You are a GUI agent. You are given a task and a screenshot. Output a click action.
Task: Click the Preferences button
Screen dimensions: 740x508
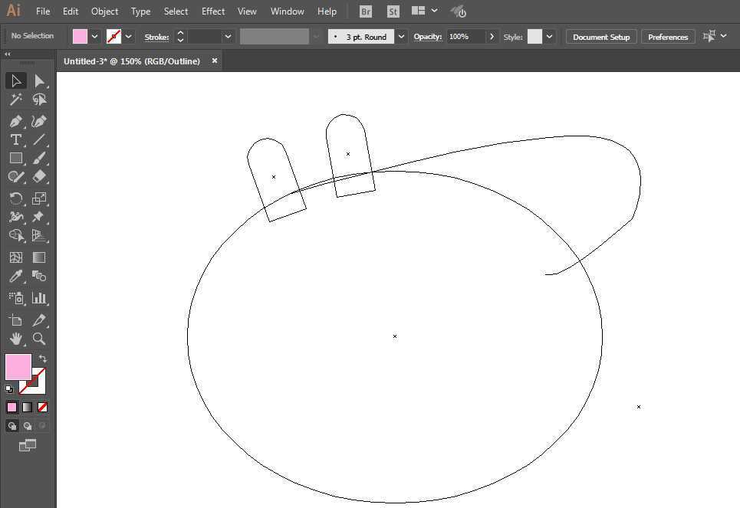[x=667, y=37]
